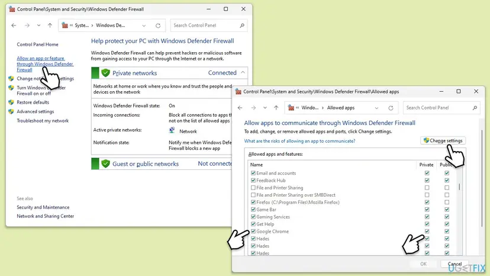Click the firewall icon in the Firewall window's address bar
This screenshot has height=276, width=490.
point(65,25)
